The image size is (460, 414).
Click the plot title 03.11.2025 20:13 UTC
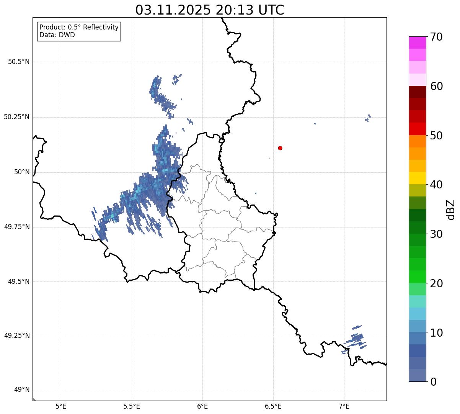point(210,10)
